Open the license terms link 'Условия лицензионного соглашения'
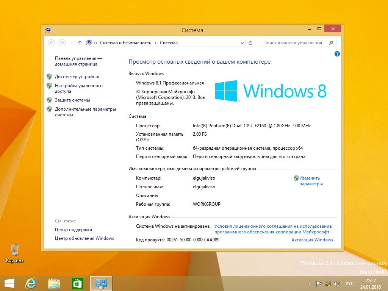This screenshot has width=388, height=291. click(273, 229)
